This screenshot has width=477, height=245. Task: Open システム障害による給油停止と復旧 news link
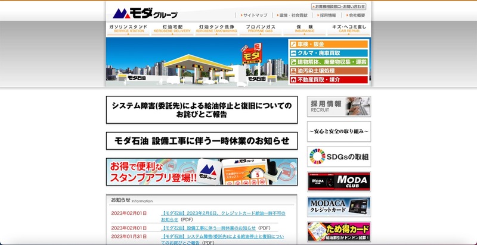coord(222,239)
